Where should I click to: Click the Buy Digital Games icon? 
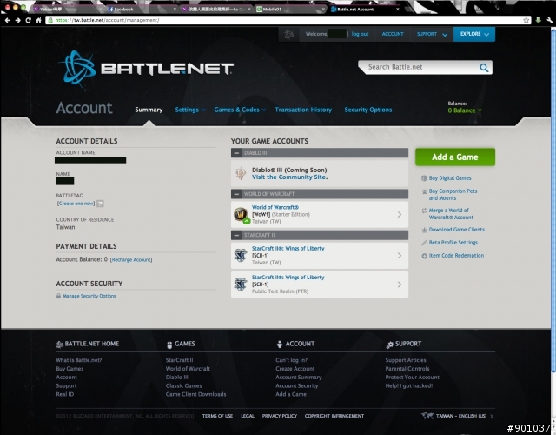(424, 177)
